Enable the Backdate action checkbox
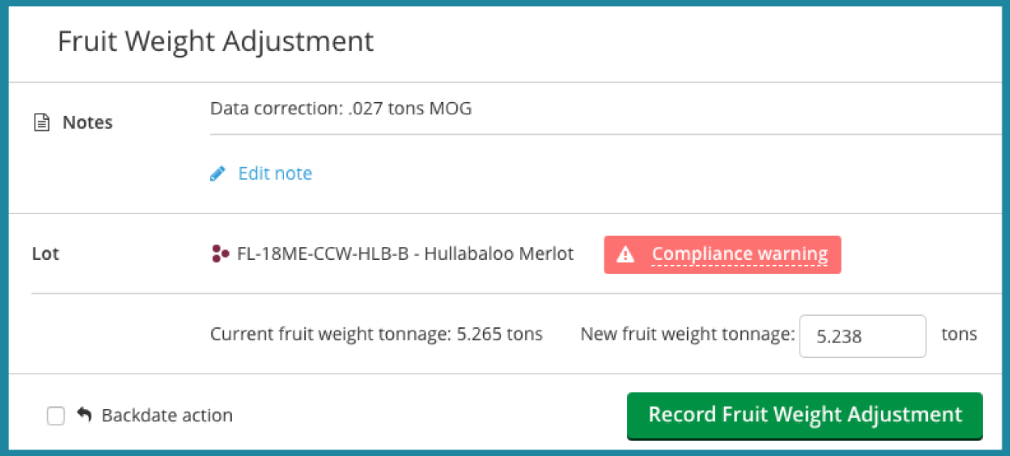 click(x=56, y=416)
